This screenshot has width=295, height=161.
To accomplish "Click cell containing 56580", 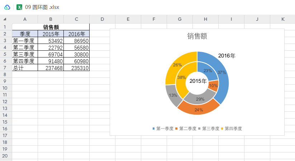I will (x=76, y=47).
